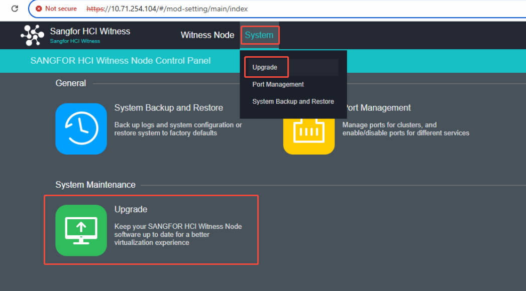
Task: Choose Upgrade from the System dropdown
Action: pyautogui.click(x=265, y=67)
